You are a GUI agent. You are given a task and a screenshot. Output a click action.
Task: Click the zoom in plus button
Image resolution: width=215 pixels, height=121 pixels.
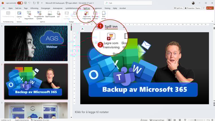click(x=204, y=120)
